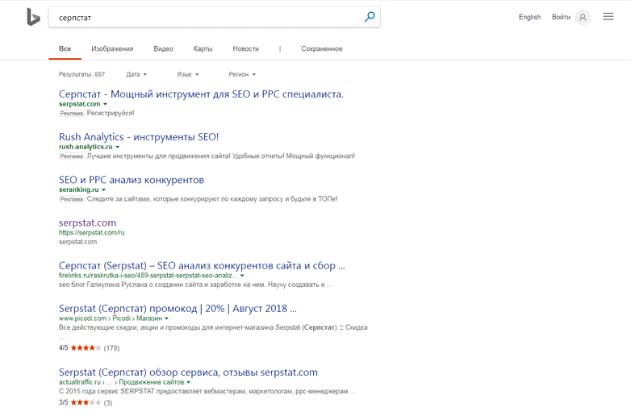Open the firelinks.ru result dropdown arrow
This screenshot has width=631, height=412.
click(x=242, y=276)
